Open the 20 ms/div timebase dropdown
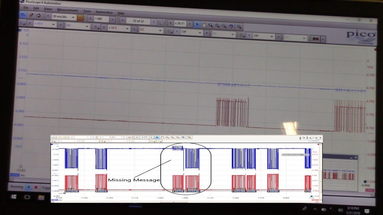 pyautogui.click(x=64, y=17)
